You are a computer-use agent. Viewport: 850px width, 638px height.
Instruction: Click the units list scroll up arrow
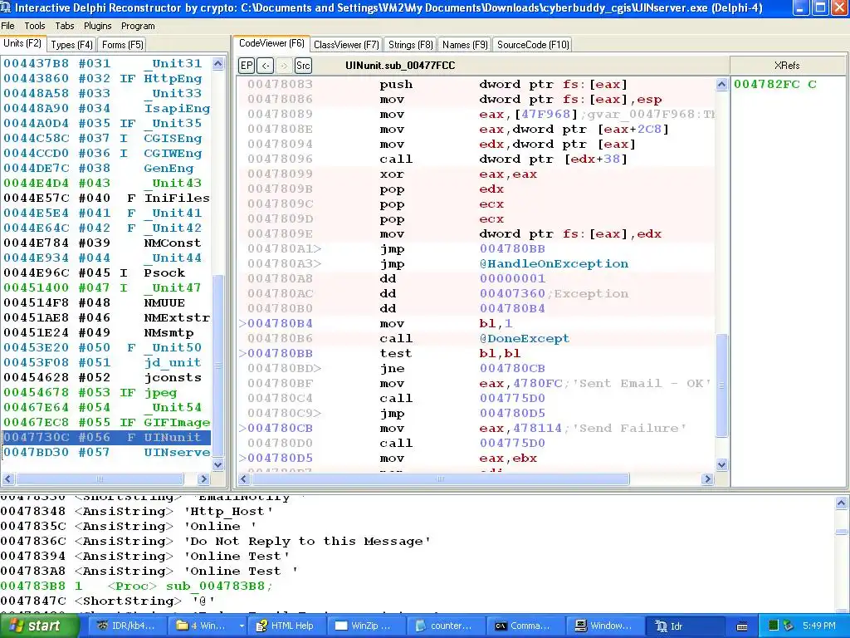point(218,63)
